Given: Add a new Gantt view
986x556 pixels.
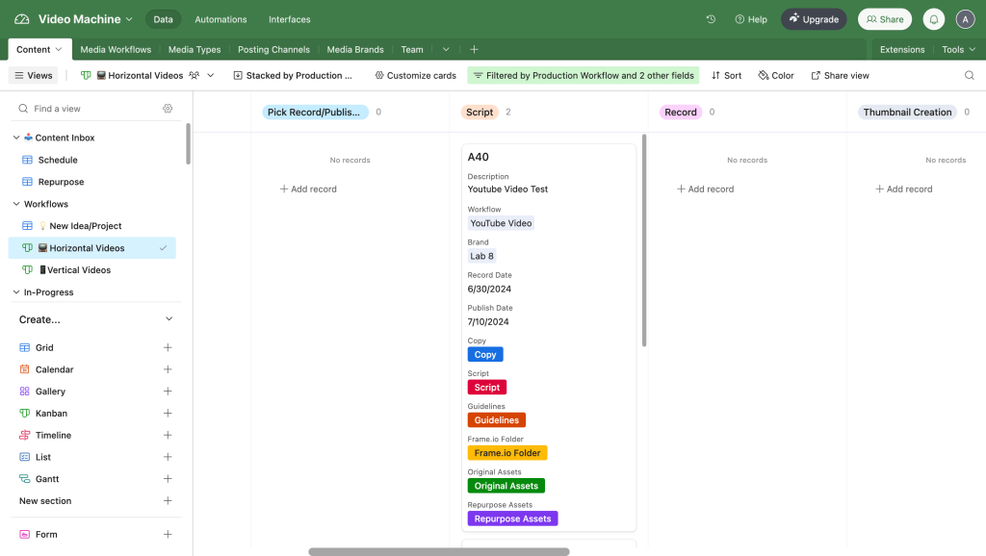Looking at the screenshot, I should coord(168,479).
